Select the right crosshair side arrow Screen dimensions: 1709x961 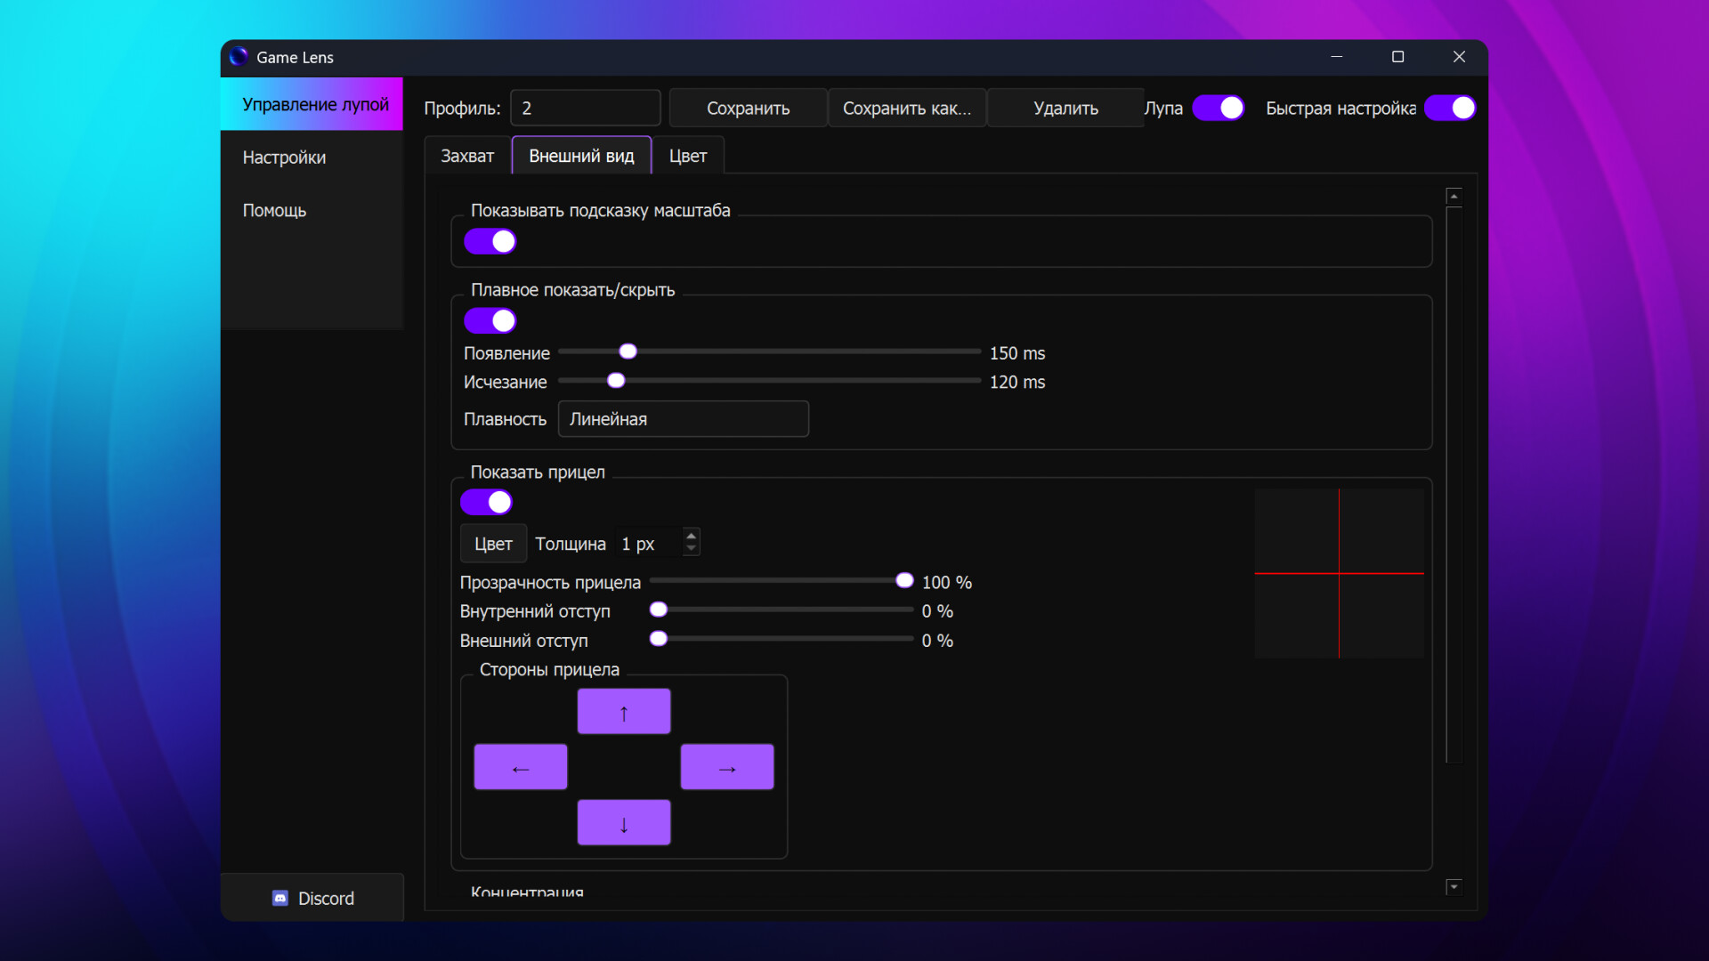(x=726, y=766)
